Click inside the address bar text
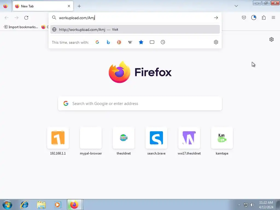Viewport: 280px width, 210px height. (77, 18)
